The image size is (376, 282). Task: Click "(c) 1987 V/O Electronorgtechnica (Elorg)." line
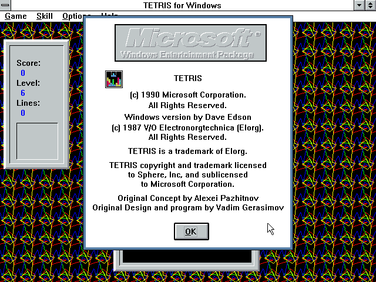coord(188,128)
